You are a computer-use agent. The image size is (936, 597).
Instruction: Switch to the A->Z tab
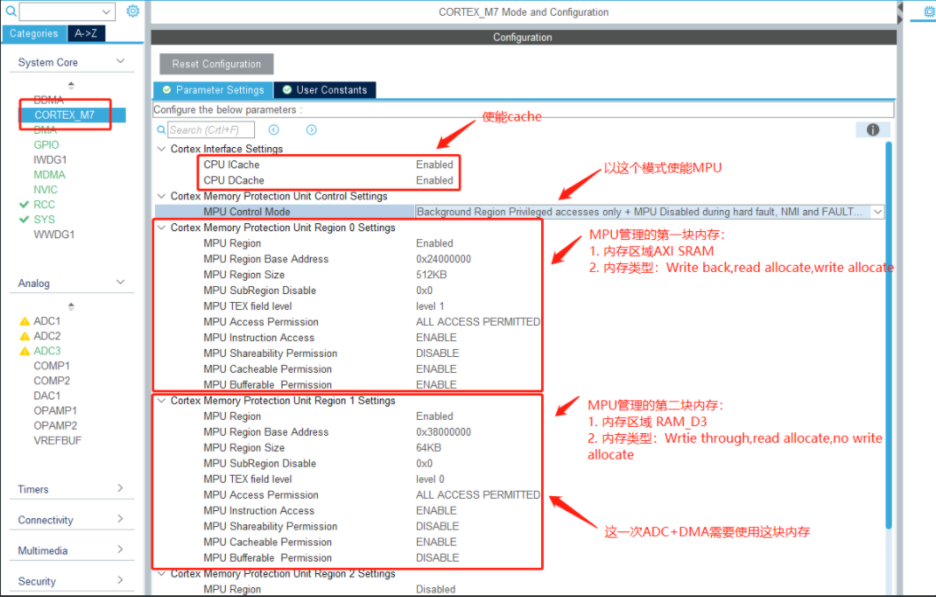tap(86, 33)
